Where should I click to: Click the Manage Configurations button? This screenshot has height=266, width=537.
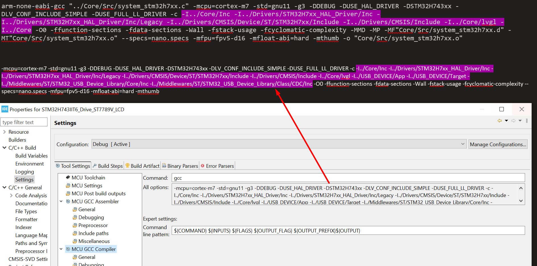tap(498, 144)
